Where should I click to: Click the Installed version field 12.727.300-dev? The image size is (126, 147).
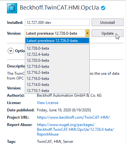click(57, 22)
